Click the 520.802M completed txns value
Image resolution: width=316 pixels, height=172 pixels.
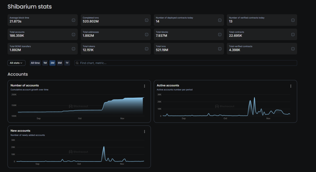tap(91, 21)
